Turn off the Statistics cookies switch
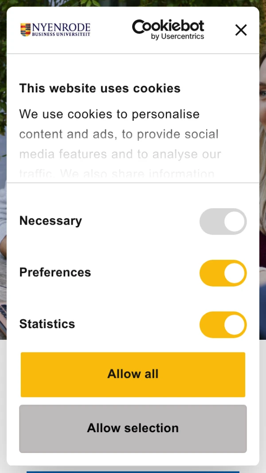Image resolution: width=266 pixels, height=473 pixels. tap(223, 324)
